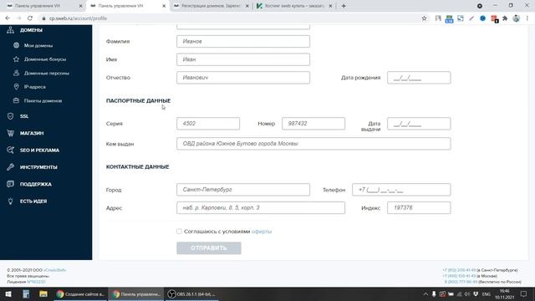The height and width of the screenshot is (301, 535).
Task: Click the Есть идея lightbulb icon
Action: click(x=11, y=201)
